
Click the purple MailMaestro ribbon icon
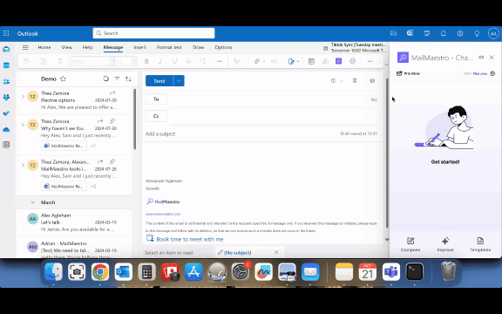point(338,61)
